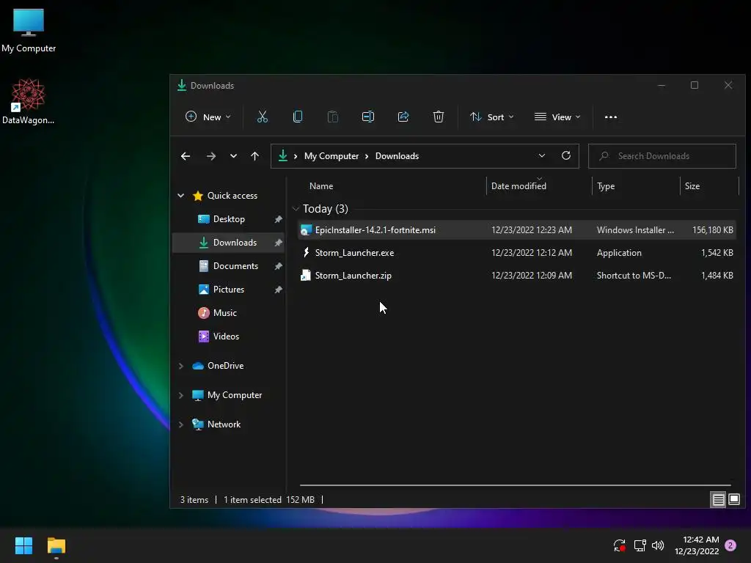The height and width of the screenshot is (563, 751).
Task: Go up one folder level arrow
Action: tap(254, 156)
